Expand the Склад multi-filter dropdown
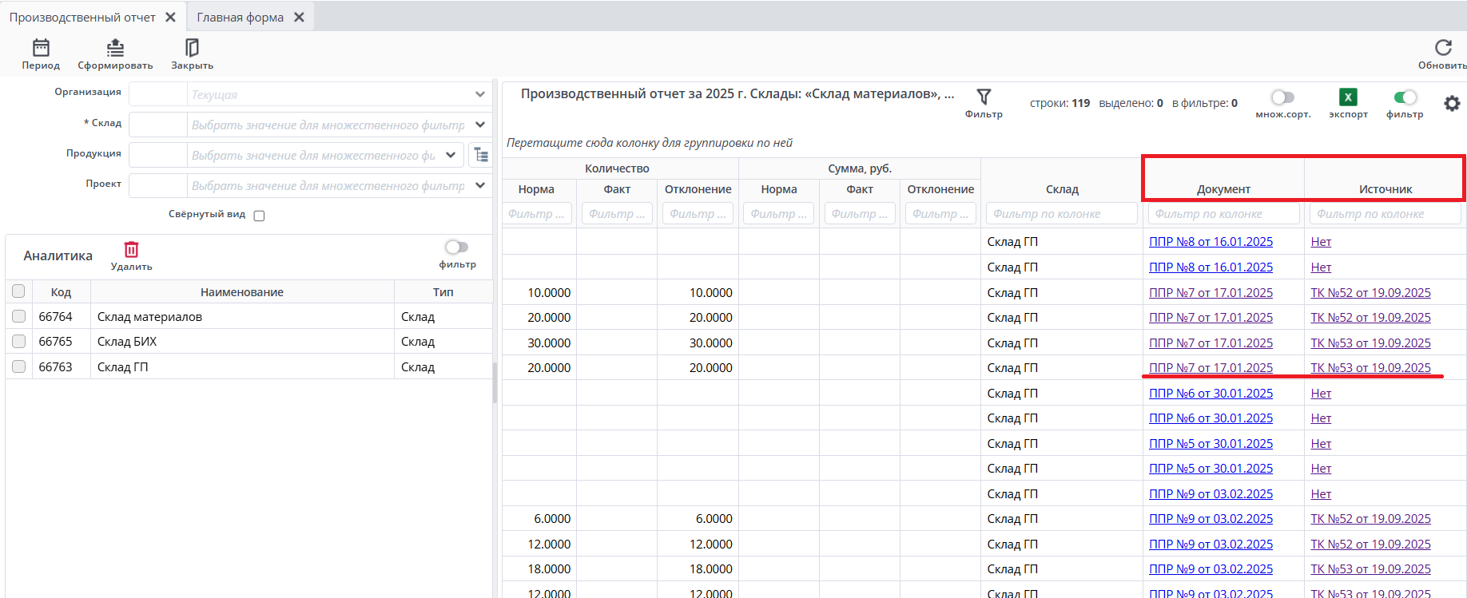The image size is (1467, 598). 479,125
